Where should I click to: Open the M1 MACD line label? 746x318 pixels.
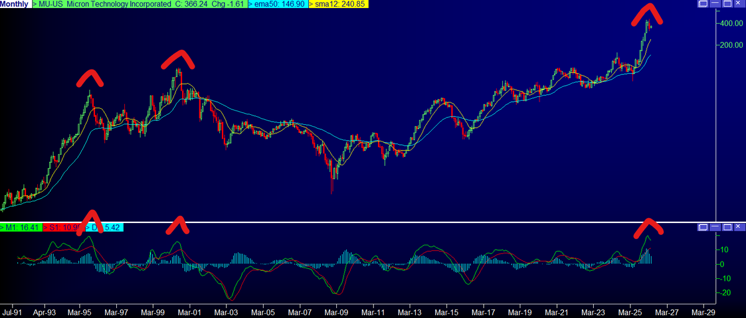pyautogui.click(x=21, y=228)
